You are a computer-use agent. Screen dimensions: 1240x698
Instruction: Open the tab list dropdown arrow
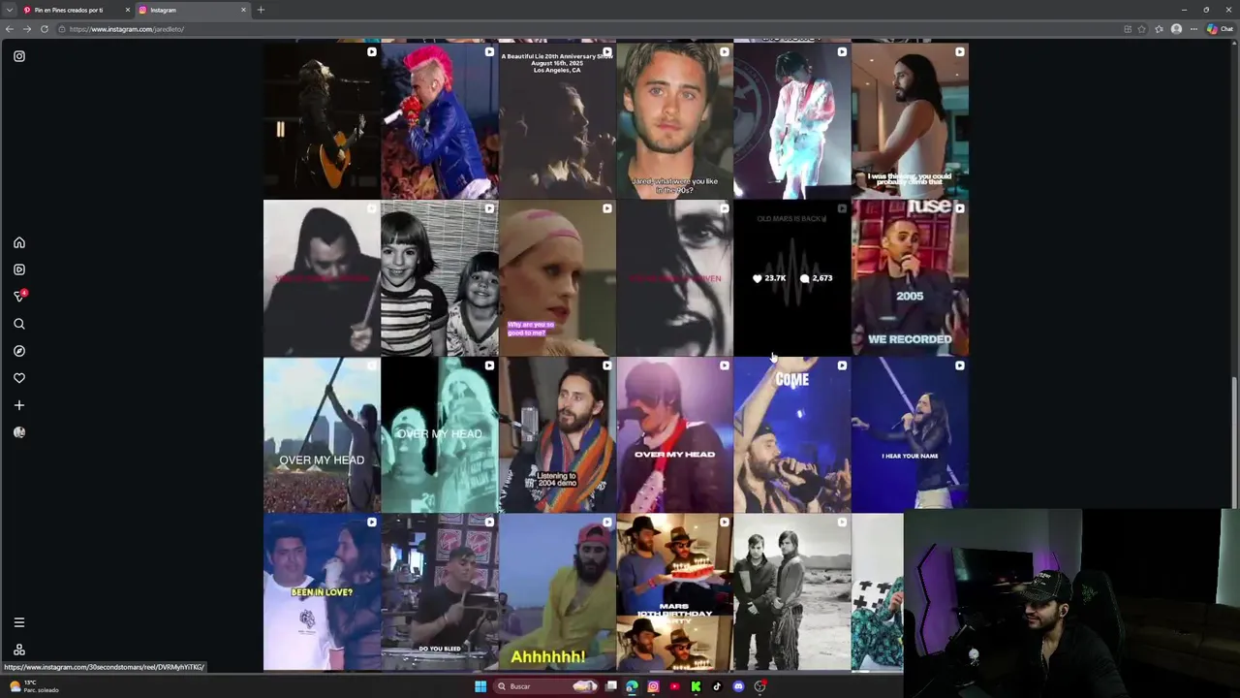click(x=8, y=10)
